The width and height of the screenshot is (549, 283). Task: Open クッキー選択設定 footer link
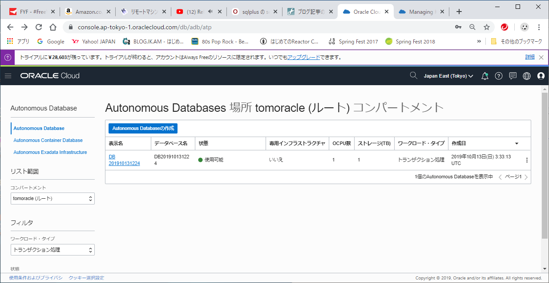tap(86, 278)
